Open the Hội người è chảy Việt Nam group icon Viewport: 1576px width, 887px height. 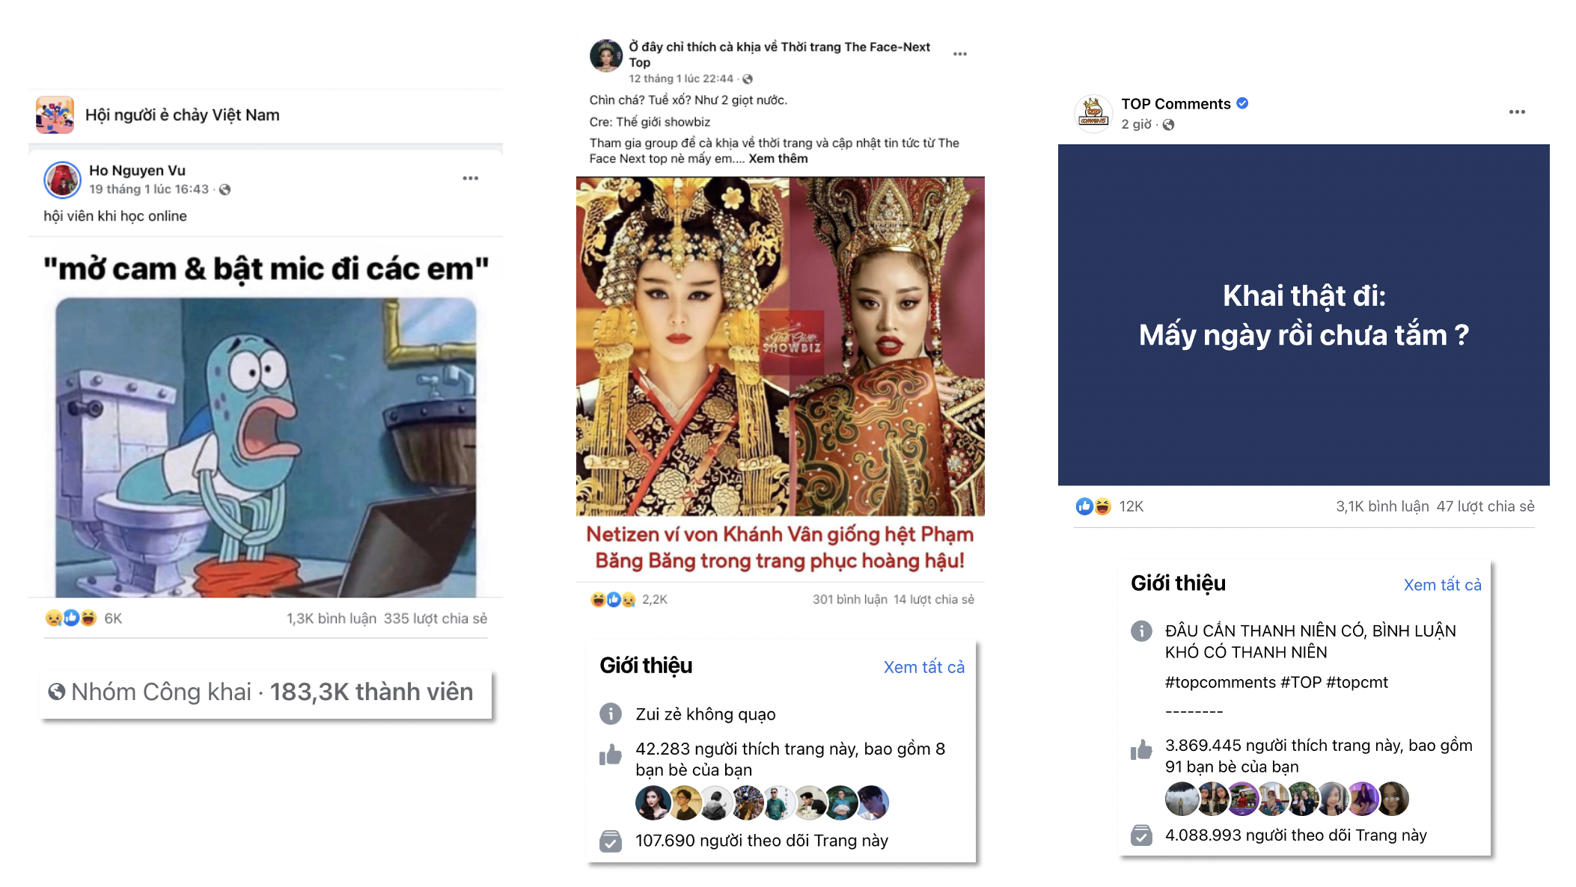(x=55, y=114)
